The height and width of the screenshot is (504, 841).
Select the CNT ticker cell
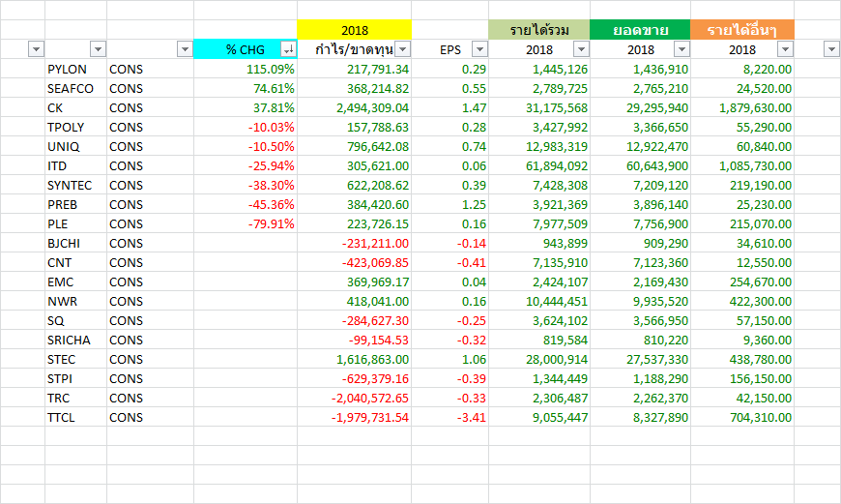pos(75,262)
